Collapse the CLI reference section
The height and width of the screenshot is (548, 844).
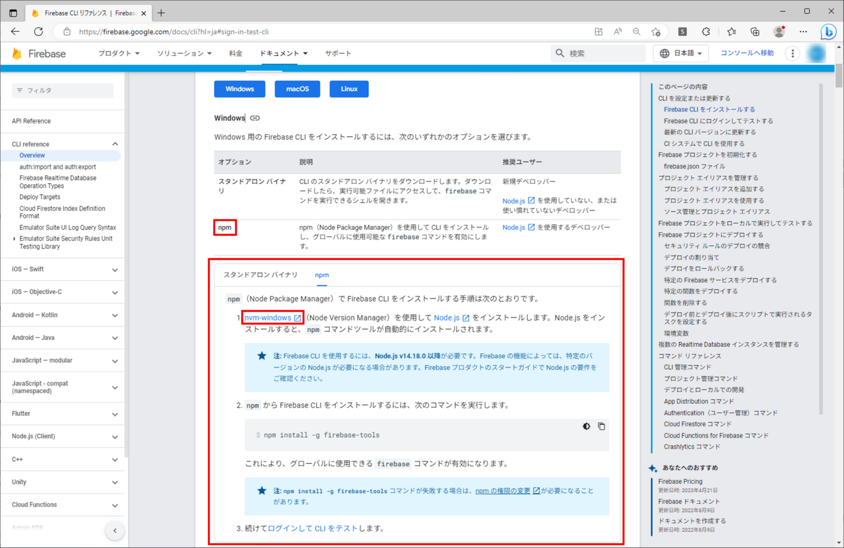[115, 144]
